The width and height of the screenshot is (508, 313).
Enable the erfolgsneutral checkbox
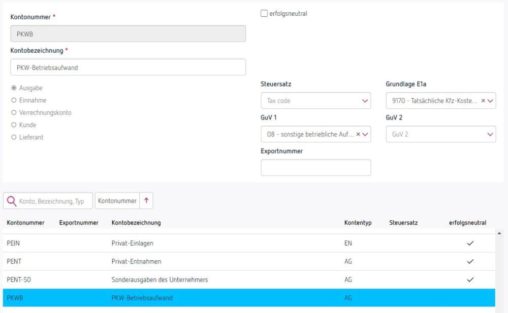pyautogui.click(x=264, y=14)
